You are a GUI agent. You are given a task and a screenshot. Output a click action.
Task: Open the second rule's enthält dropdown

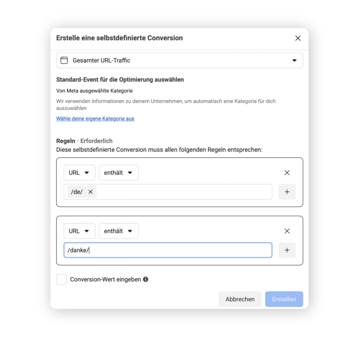119,231
